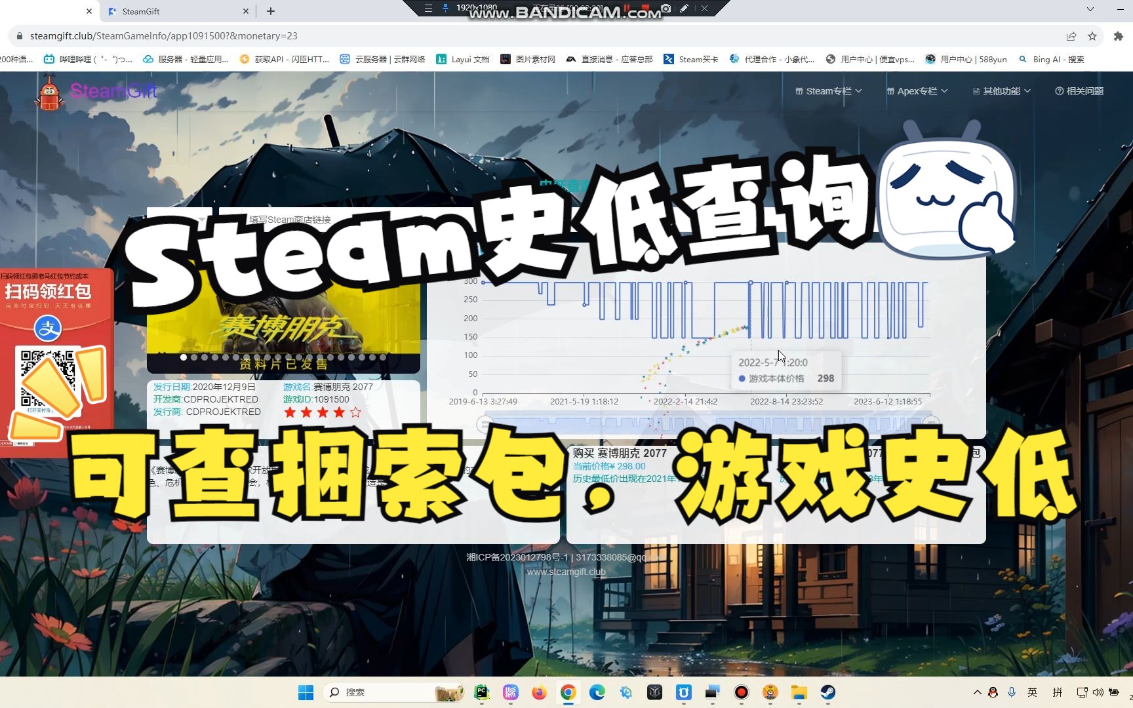Image resolution: width=1133 pixels, height=708 pixels.
Task: Open the 哔哩哔哩 bookmark
Action: pos(88,59)
